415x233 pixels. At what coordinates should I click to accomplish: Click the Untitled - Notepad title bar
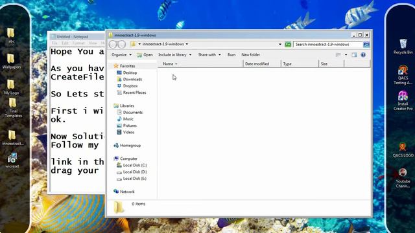[x=77, y=37]
